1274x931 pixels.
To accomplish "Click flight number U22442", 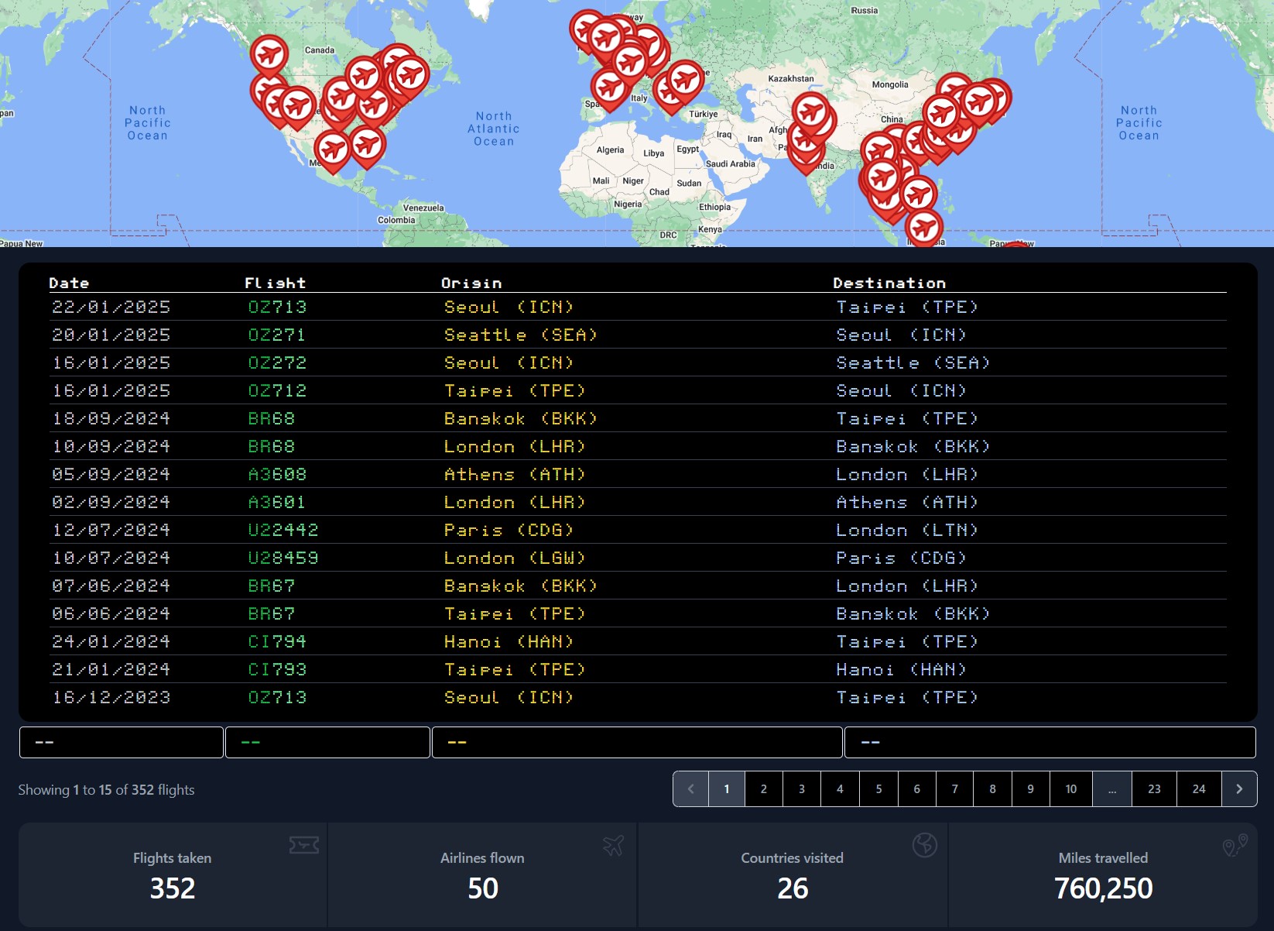I will pyautogui.click(x=283, y=530).
